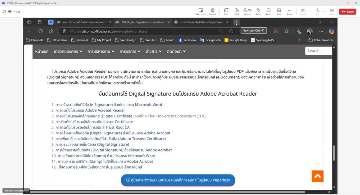
Task: Expand the การบริการ menu
Action: coord(130,51)
